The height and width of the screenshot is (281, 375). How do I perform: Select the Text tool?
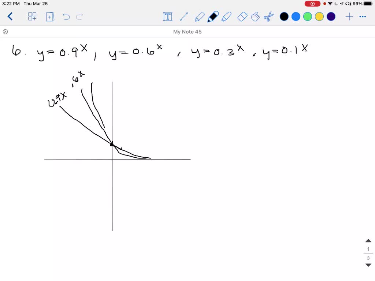[x=167, y=16]
